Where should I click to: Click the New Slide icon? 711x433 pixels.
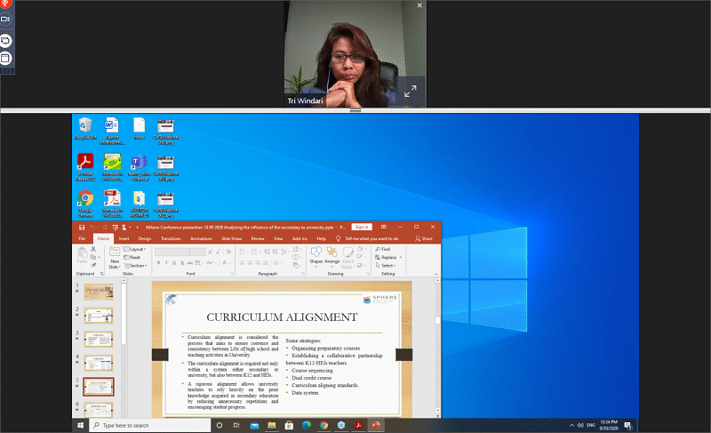tap(115, 257)
